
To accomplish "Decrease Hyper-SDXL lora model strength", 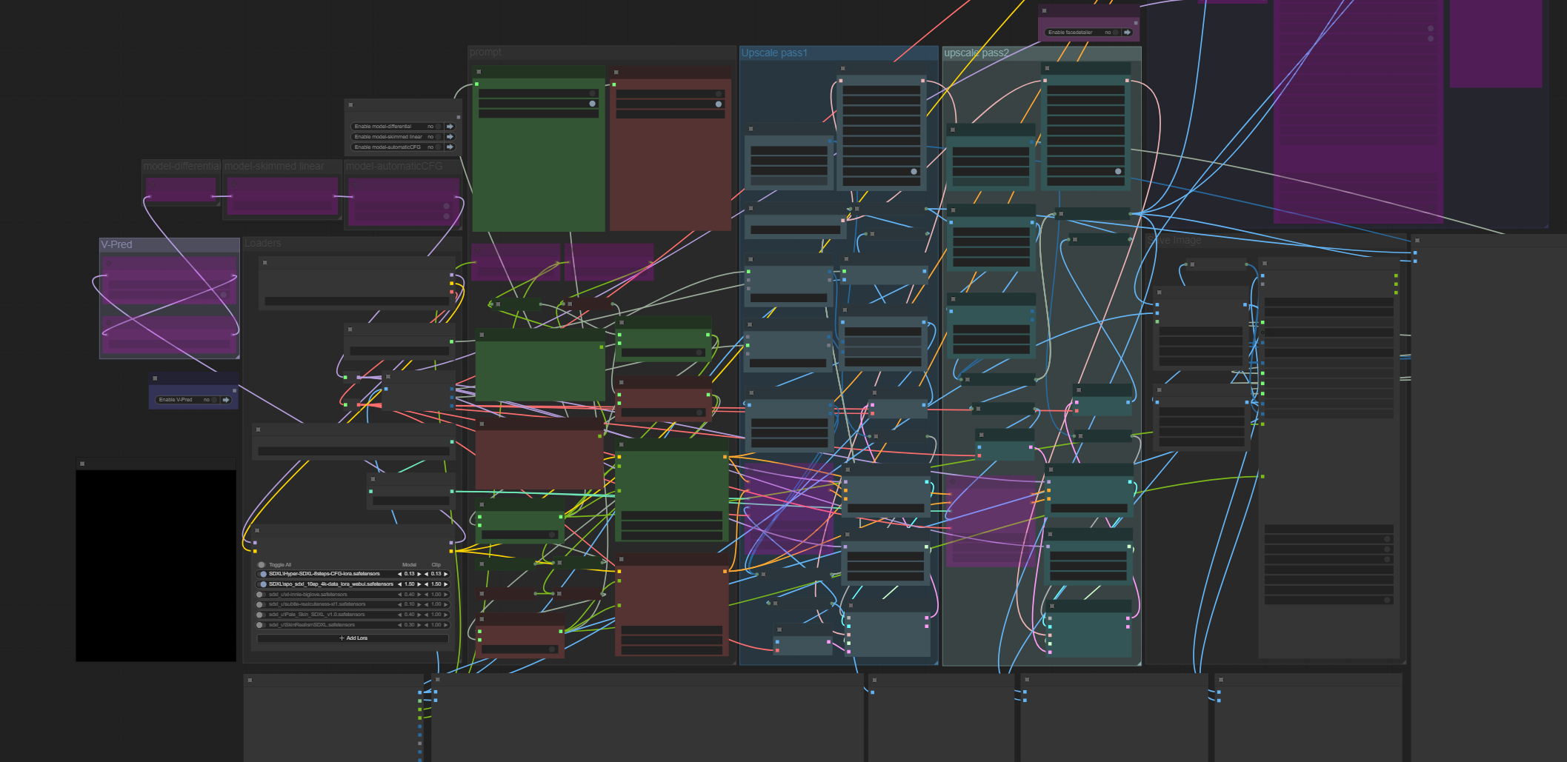I will click(400, 574).
